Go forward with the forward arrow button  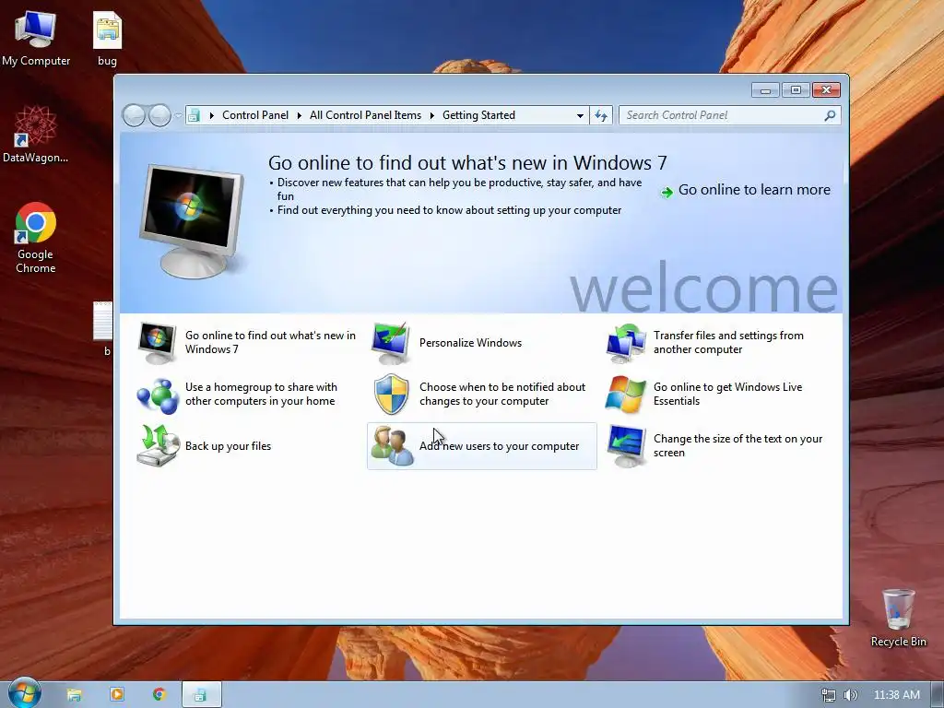click(x=159, y=115)
